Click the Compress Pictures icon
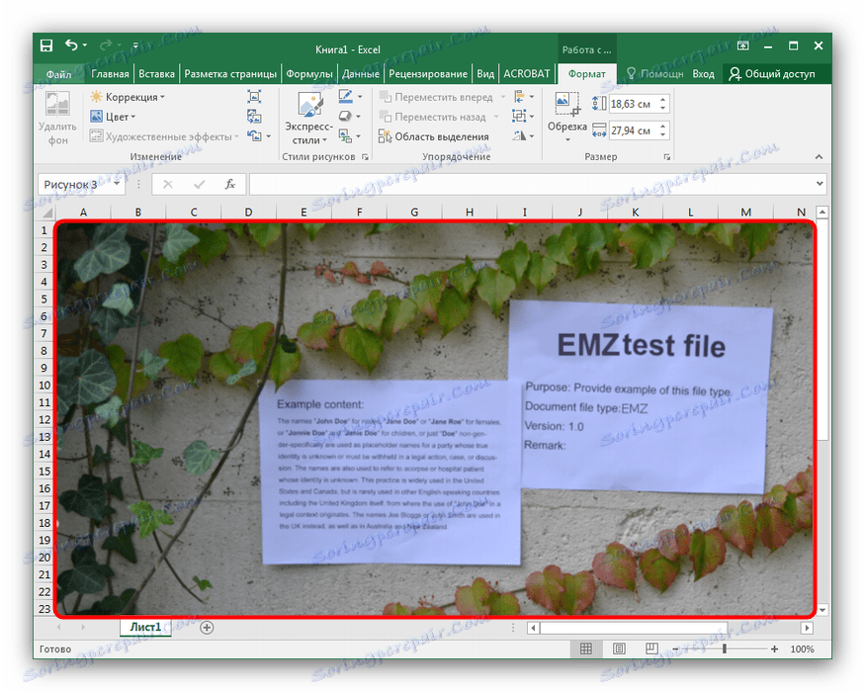The image size is (865, 692). click(254, 97)
